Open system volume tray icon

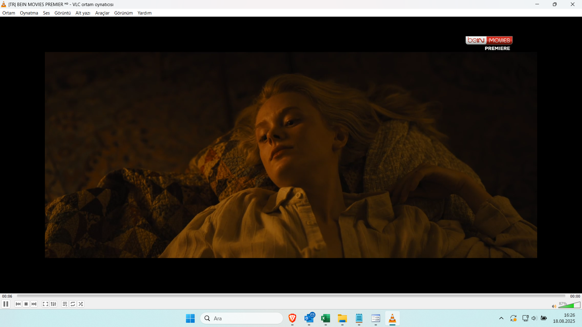pyautogui.click(x=534, y=318)
